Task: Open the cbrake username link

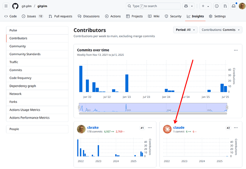Action: (x=93, y=128)
